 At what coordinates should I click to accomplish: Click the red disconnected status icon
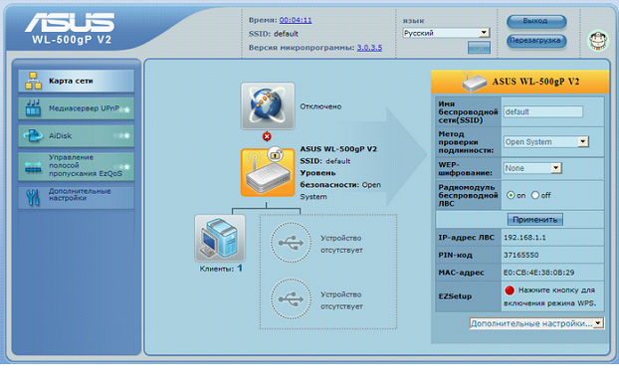tap(267, 136)
